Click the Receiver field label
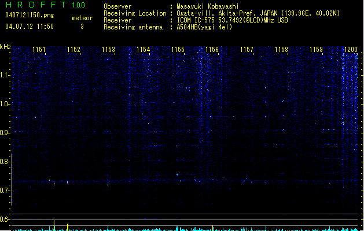Screen dimensions: 364x231 pyautogui.click(x=117, y=20)
